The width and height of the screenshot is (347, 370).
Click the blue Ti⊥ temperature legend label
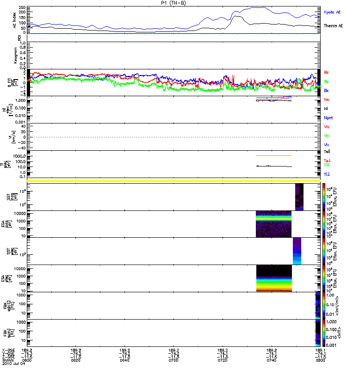(x=327, y=174)
